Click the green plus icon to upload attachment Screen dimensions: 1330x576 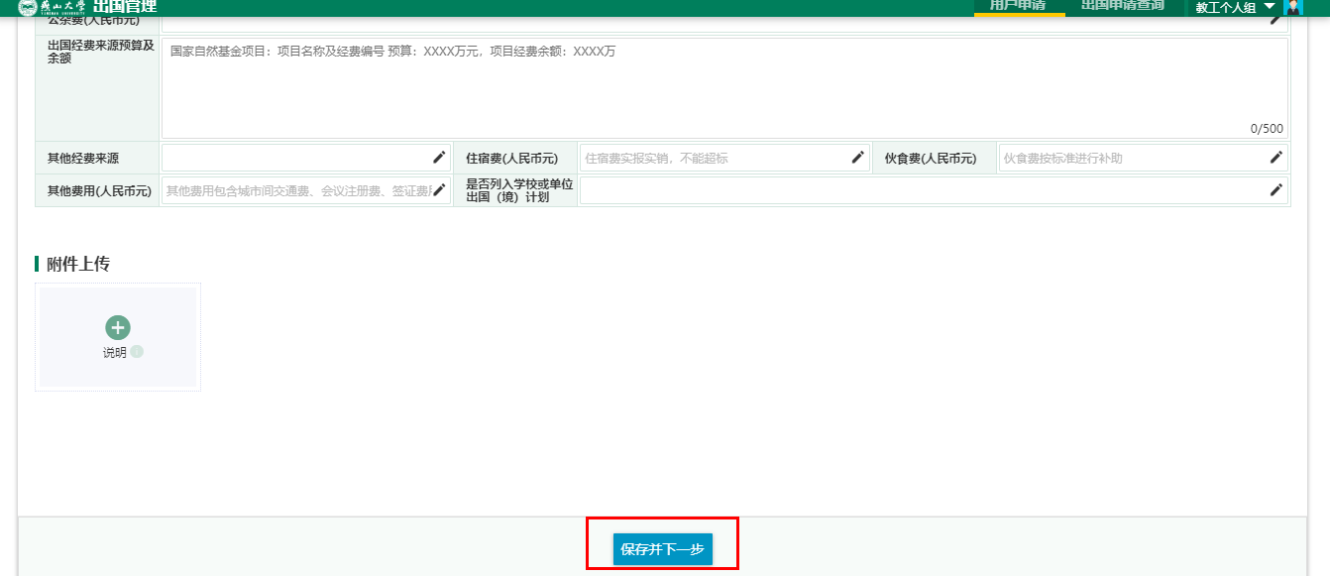[118, 327]
